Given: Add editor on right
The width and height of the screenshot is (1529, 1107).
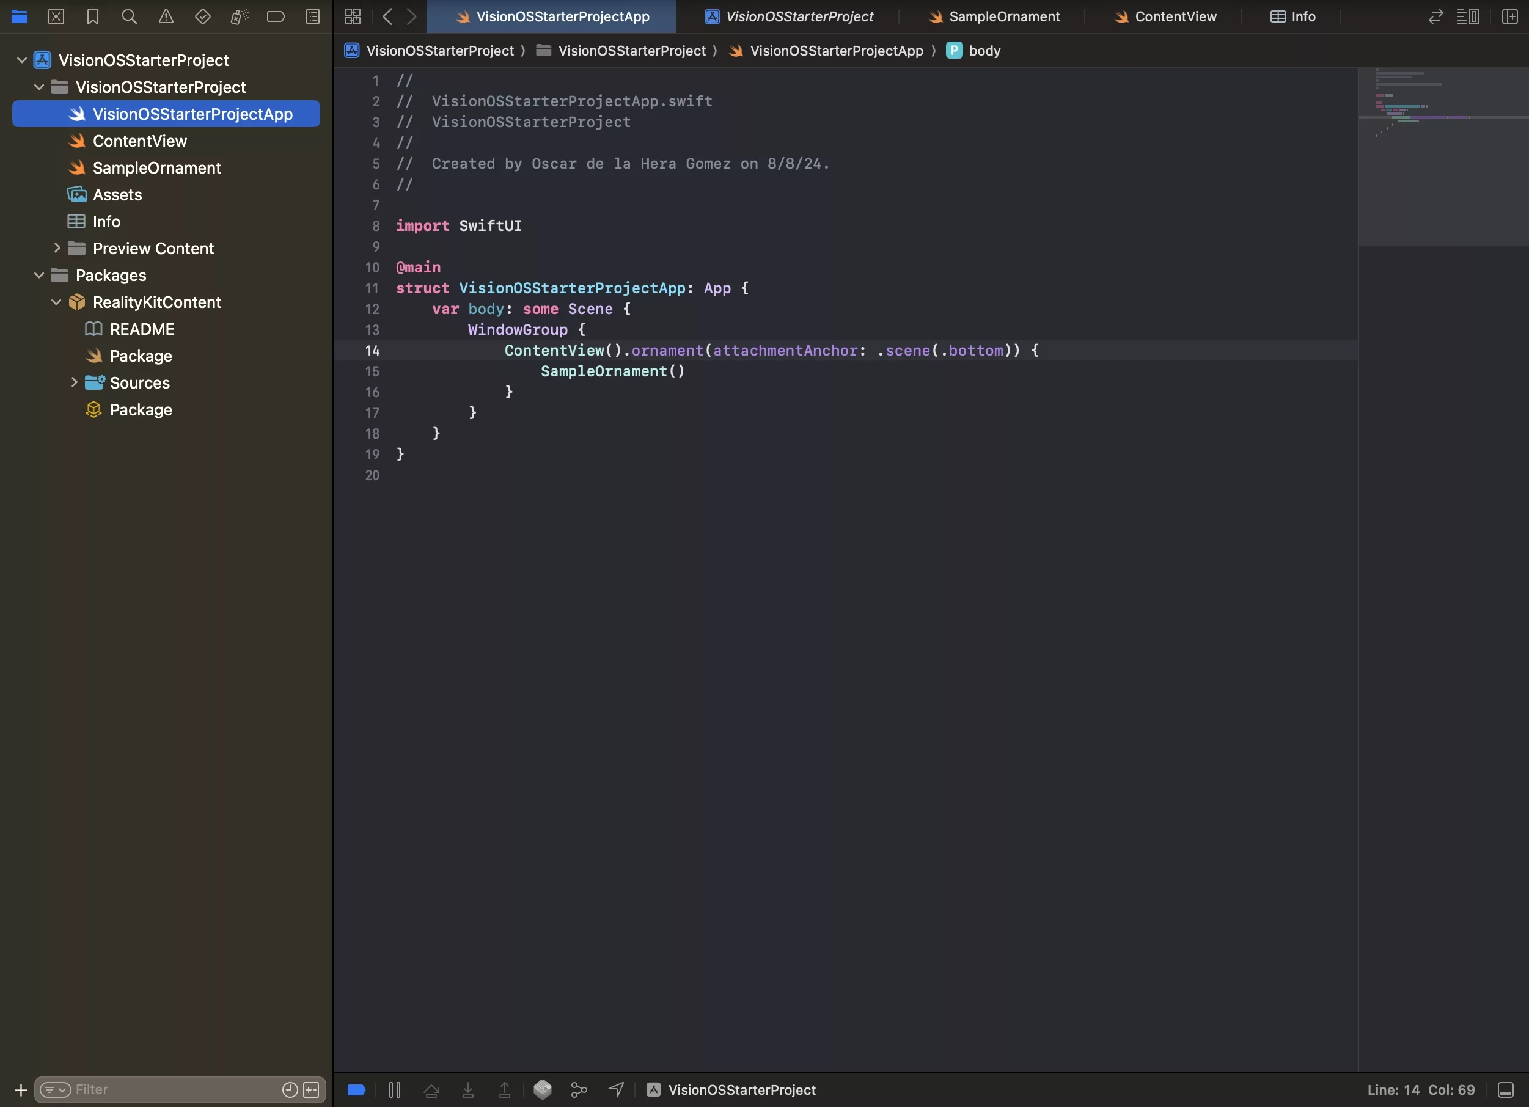Looking at the screenshot, I should pyautogui.click(x=1510, y=17).
